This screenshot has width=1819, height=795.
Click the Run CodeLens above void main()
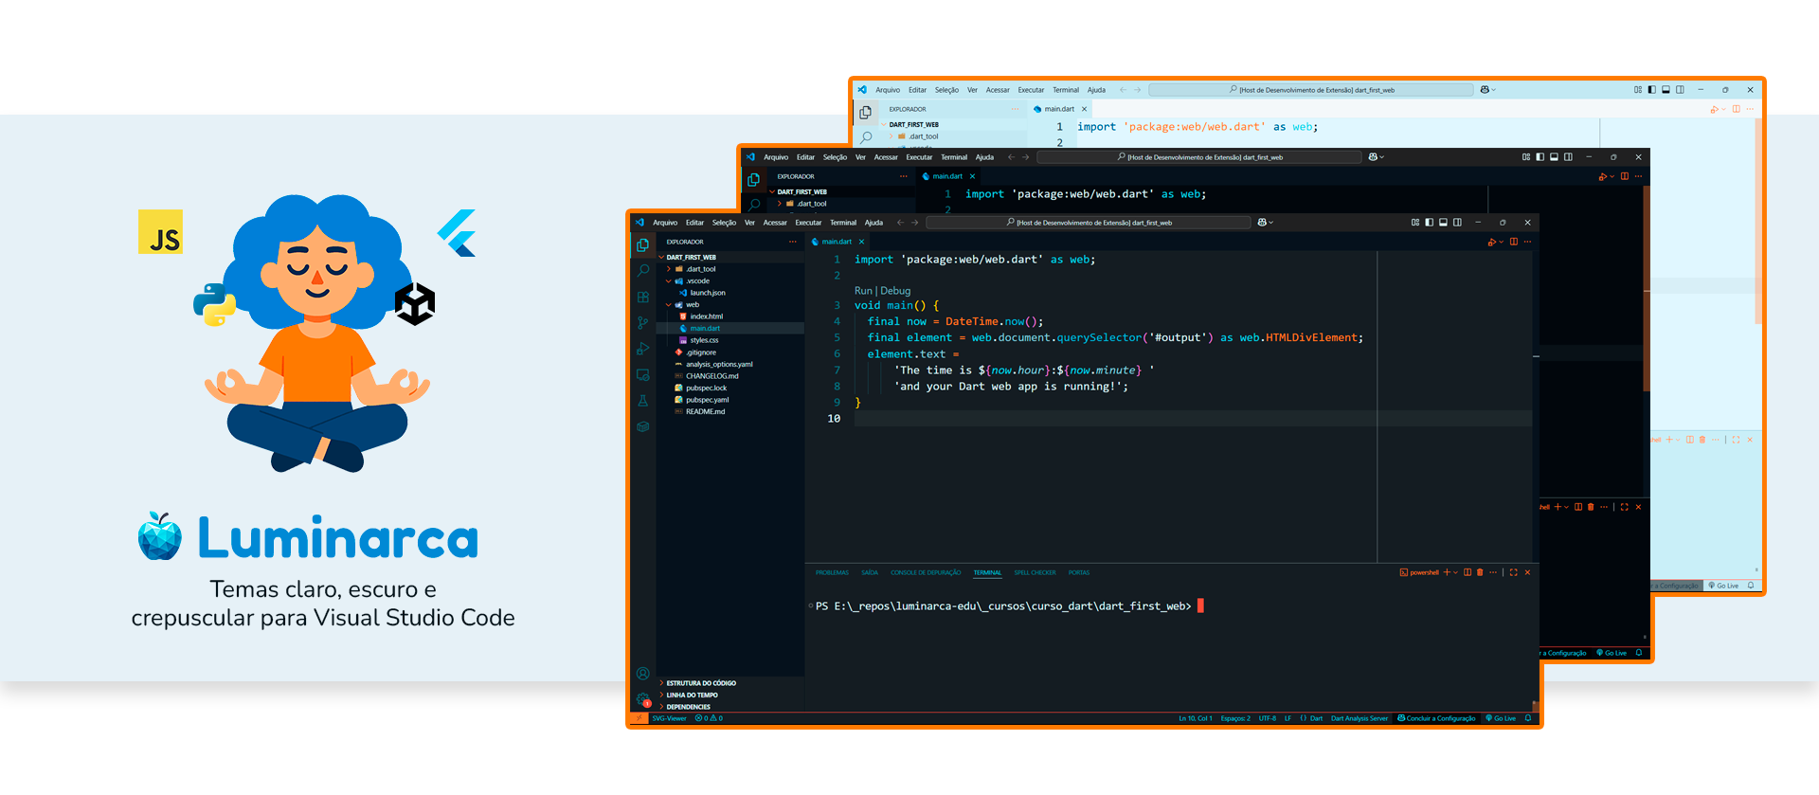863,291
